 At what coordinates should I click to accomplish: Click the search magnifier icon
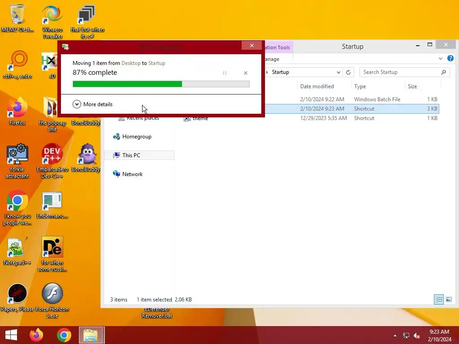coord(443,72)
